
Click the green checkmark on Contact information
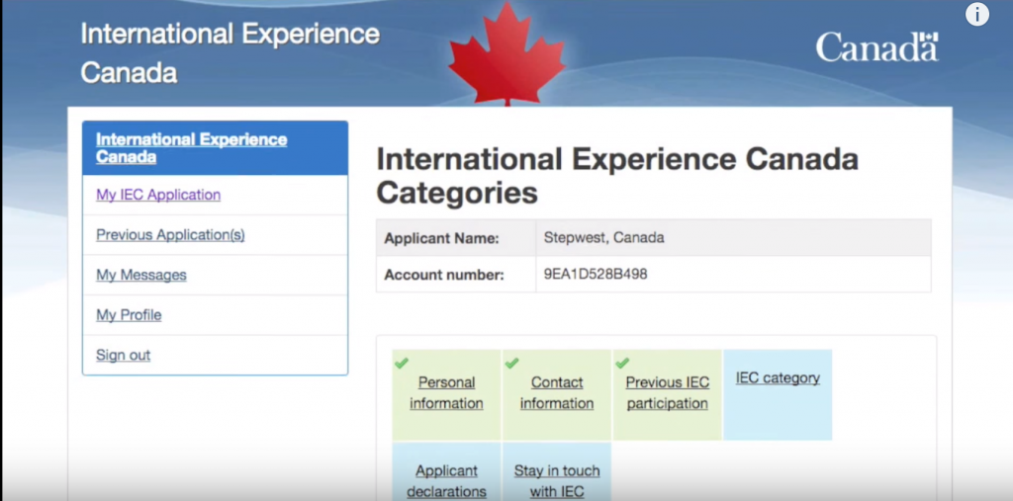click(511, 363)
